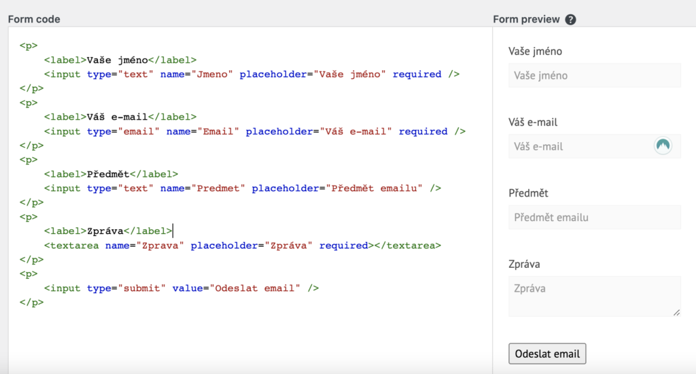Screen dimensions: 696x374
Task: Place cursor on the first <p> code line
Action: coord(29,46)
